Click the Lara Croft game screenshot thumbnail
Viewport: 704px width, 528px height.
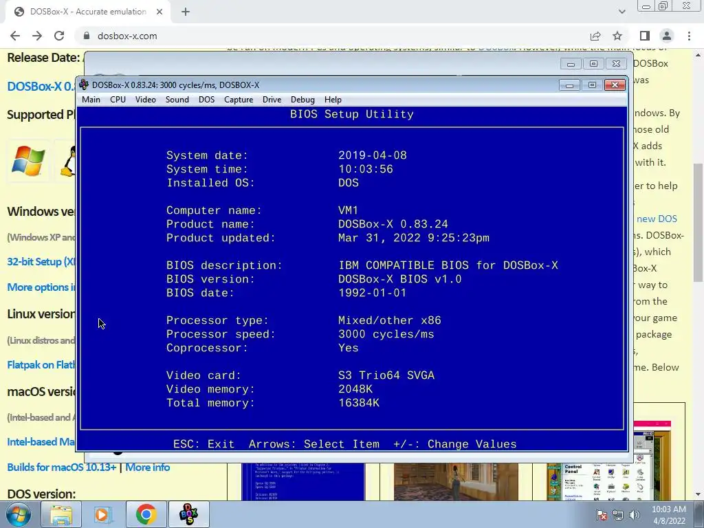[x=456, y=482]
